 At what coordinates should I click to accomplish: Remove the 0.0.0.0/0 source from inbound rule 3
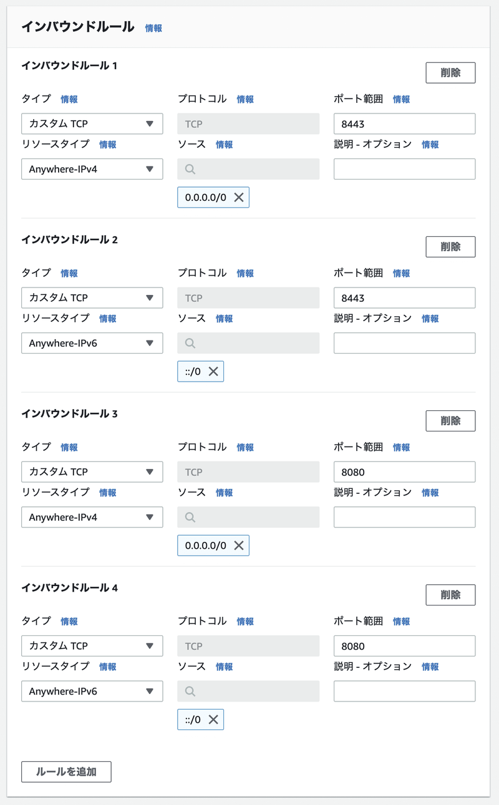click(x=238, y=546)
